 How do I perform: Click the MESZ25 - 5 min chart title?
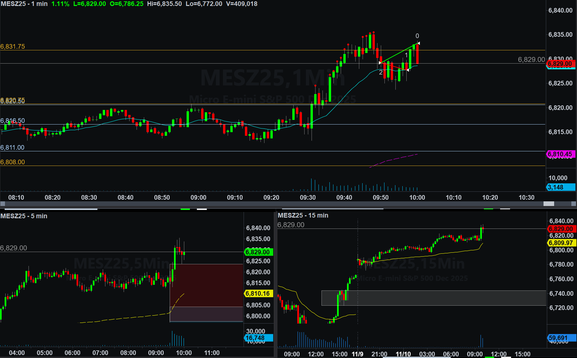pos(24,216)
